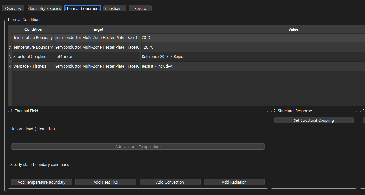Click the Face4 target cell
The width and height of the screenshot is (365, 195).
(x=97, y=38)
